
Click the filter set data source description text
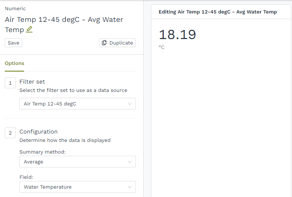pyautogui.click(x=73, y=90)
